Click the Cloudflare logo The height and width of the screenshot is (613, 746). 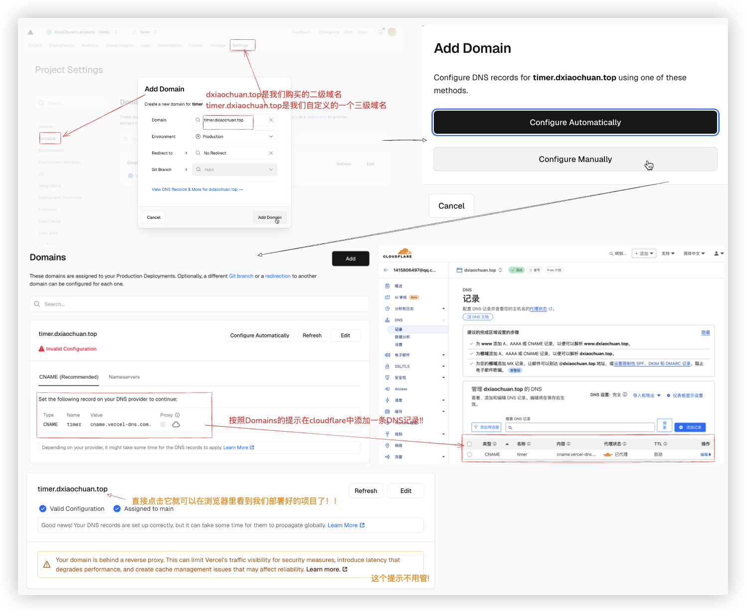(x=398, y=253)
